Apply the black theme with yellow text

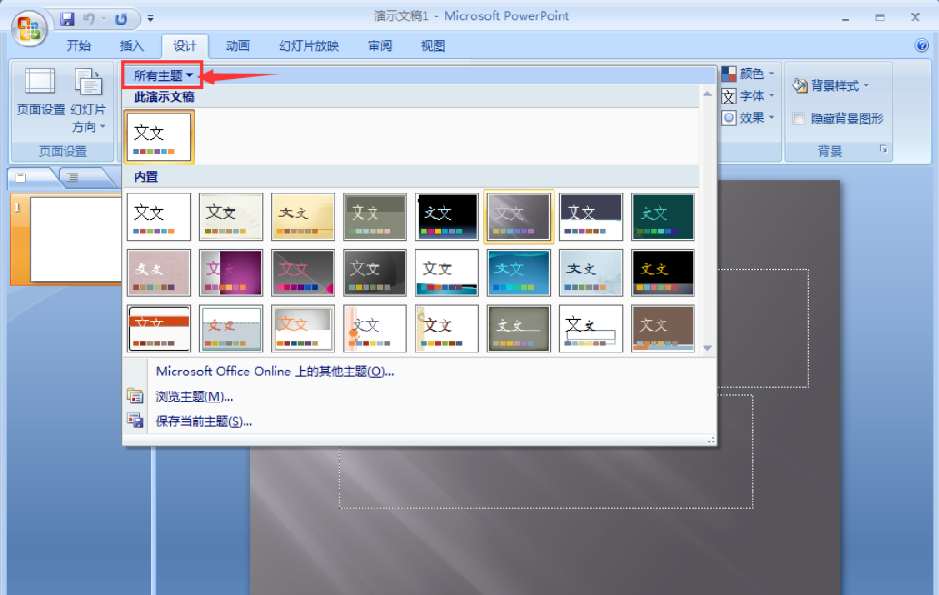(x=663, y=273)
